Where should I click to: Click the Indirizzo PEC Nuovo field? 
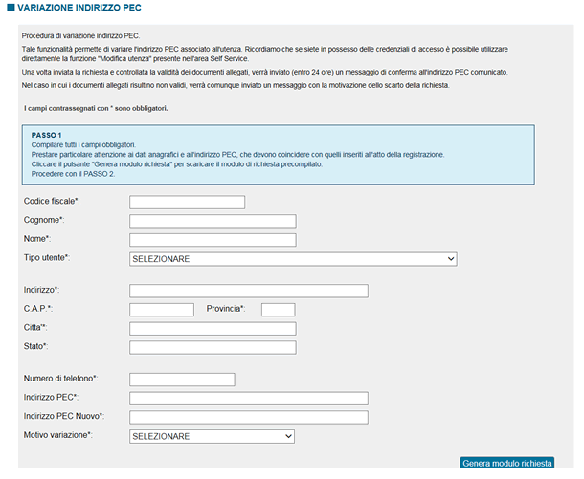pos(249,417)
